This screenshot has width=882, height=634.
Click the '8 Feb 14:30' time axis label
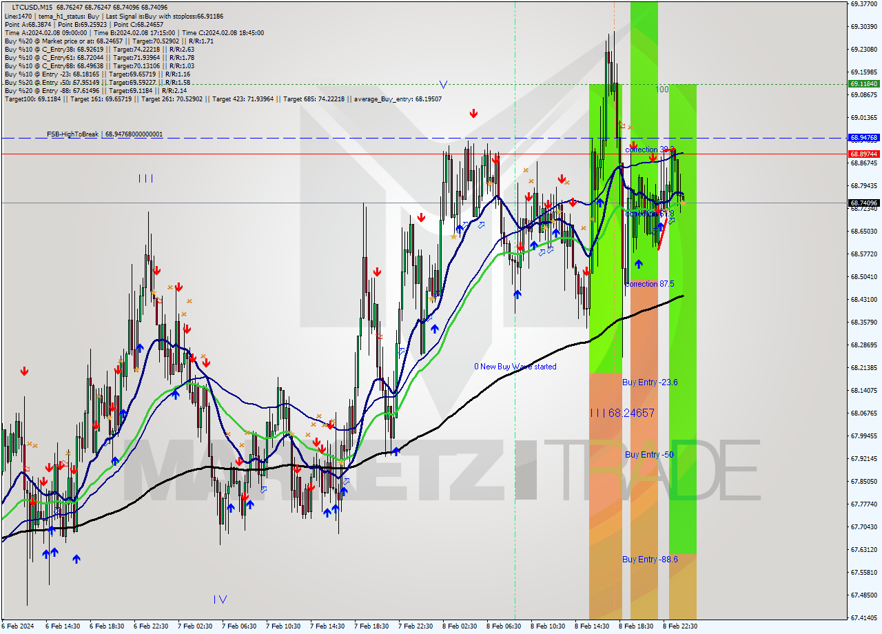[x=593, y=626]
